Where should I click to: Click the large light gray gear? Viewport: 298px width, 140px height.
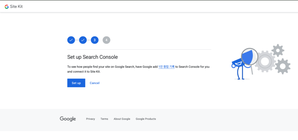coord(265,61)
